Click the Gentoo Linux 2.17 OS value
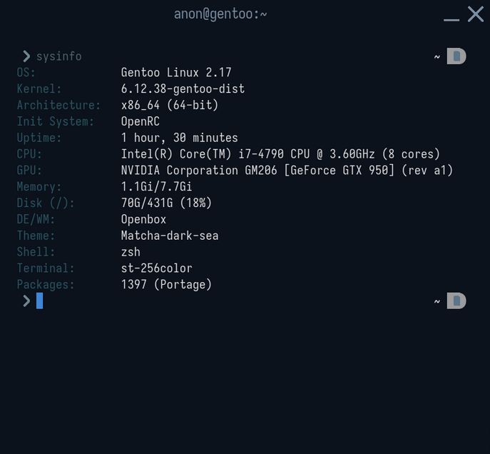The height and width of the screenshot is (454, 490). coord(176,73)
